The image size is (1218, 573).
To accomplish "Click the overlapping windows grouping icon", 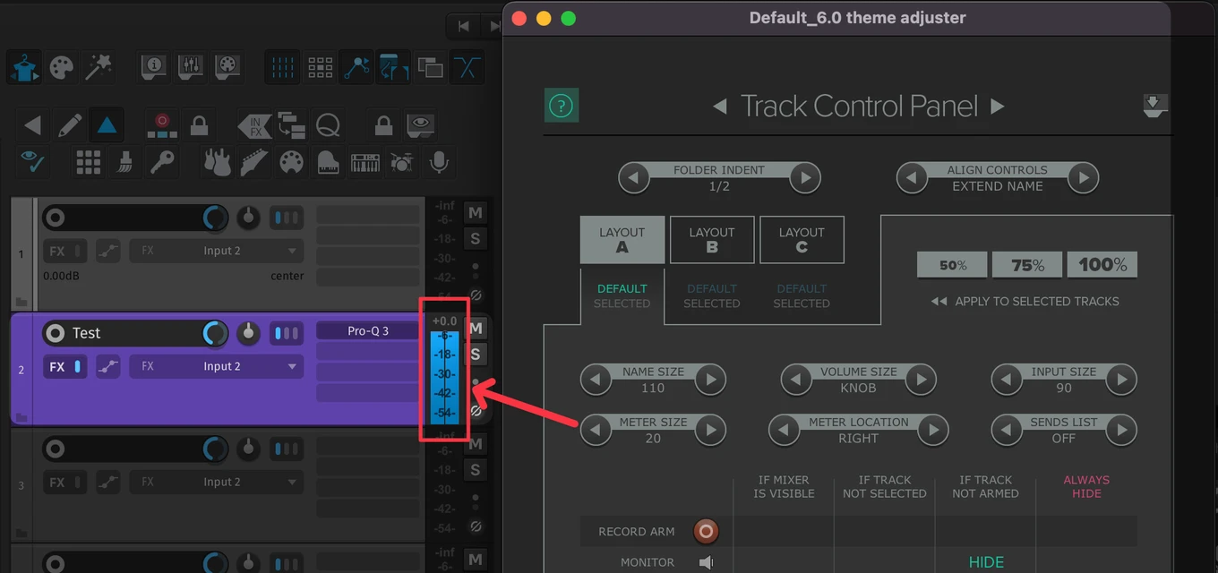I will pos(430,67).
